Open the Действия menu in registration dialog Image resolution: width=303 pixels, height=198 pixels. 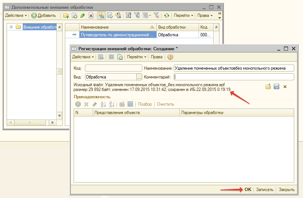pos(83,57)
